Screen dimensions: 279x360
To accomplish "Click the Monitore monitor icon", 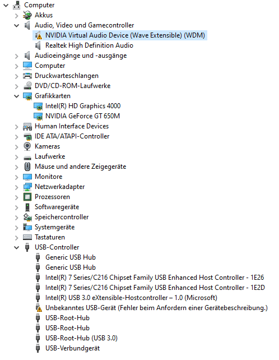I will pyautogui.click(x=27, y=177).
